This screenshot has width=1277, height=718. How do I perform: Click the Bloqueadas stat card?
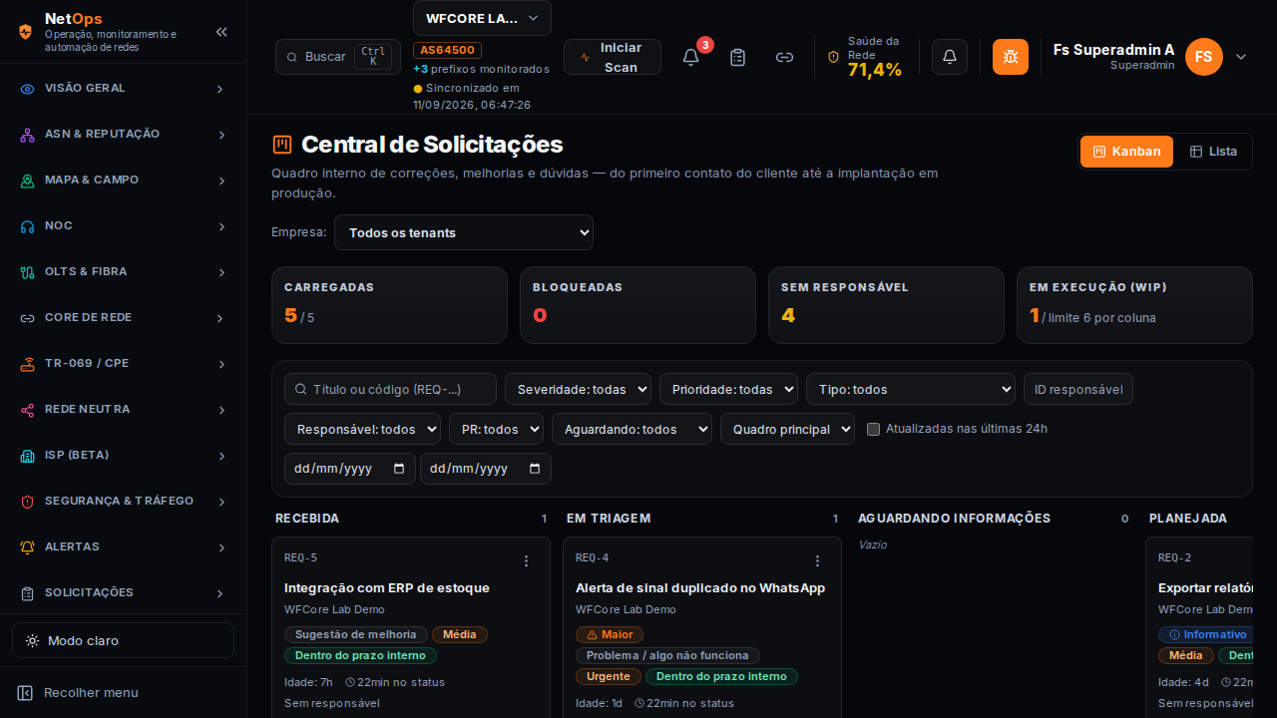pos(638,305)
